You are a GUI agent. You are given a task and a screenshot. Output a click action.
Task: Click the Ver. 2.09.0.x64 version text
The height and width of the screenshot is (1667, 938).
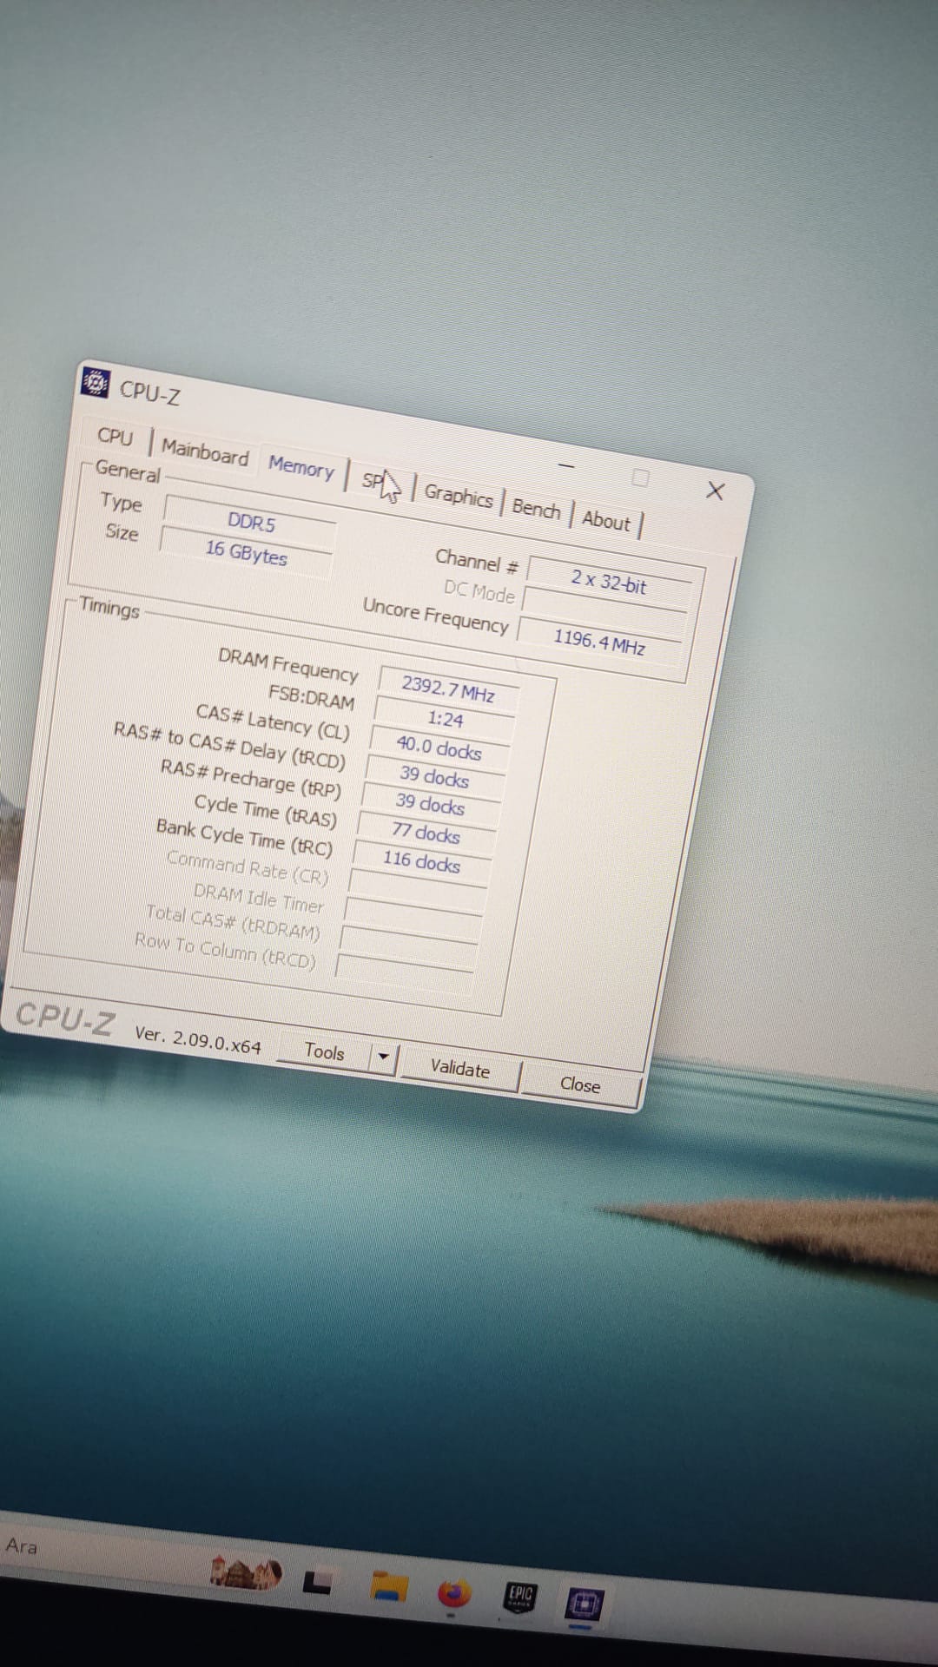tap(198, 1039)
